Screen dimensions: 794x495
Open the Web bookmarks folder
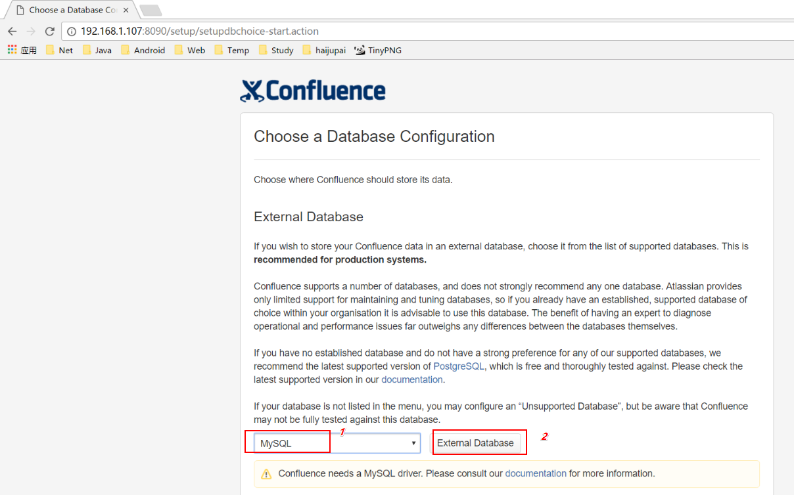pyautogui.click(x=190, y=50)
